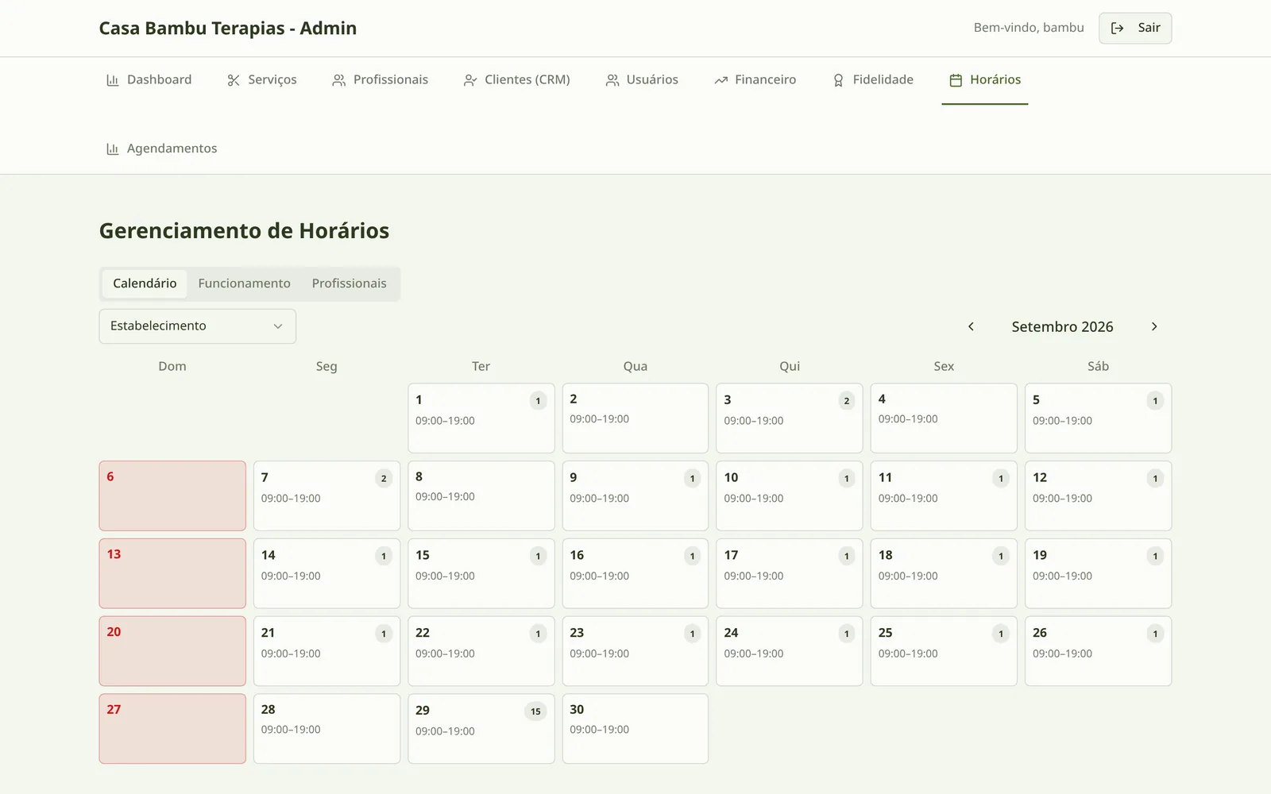The height and width of the screenshot is (794, 1271).
Task: Click the Sáb weekday header
Action: coord(1098,367)
